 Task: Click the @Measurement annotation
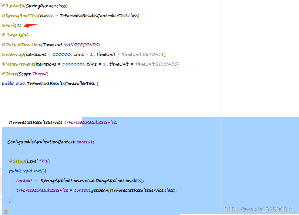coord(18,64)
